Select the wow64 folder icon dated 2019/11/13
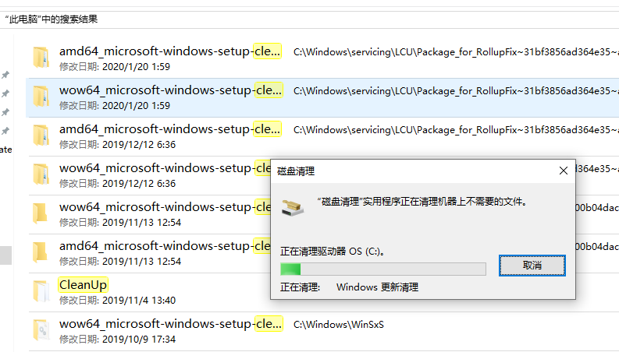Screen dimensions: 619x352 tap(41, 213)
